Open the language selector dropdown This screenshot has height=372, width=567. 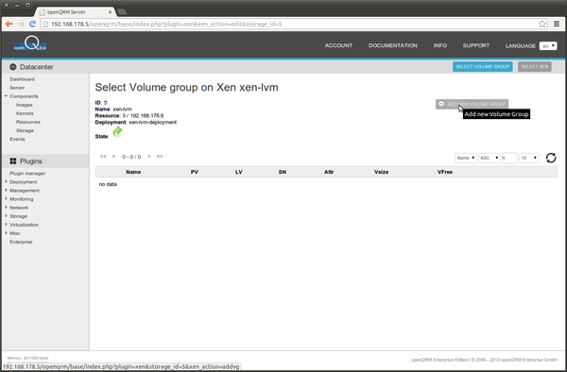pyautogui.click(x=548, y=46)
